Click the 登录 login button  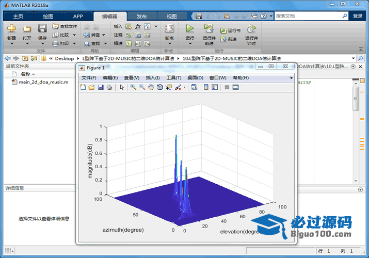point(358,16)
